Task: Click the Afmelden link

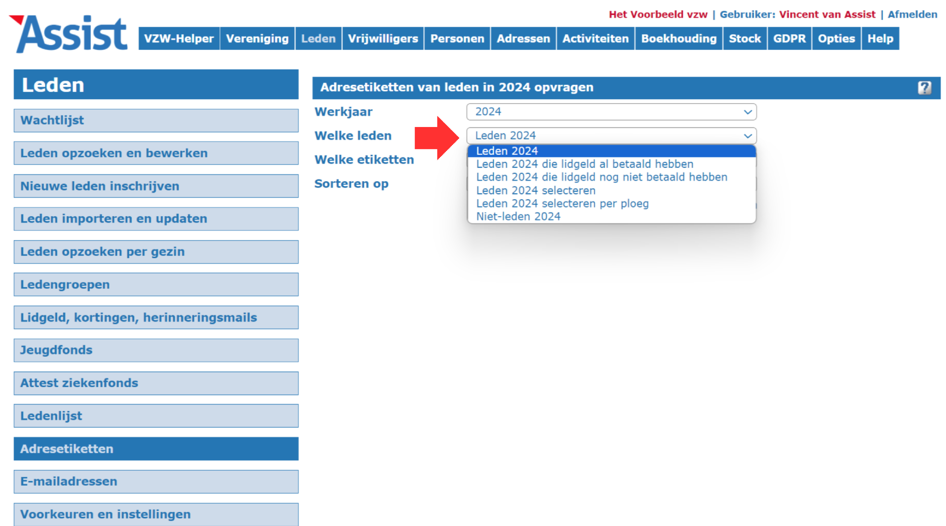Action: tap(912, 14)
